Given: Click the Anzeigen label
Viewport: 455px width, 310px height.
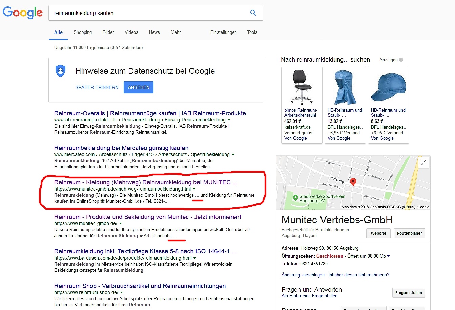Looking at the screenshot, I should 389,60.
